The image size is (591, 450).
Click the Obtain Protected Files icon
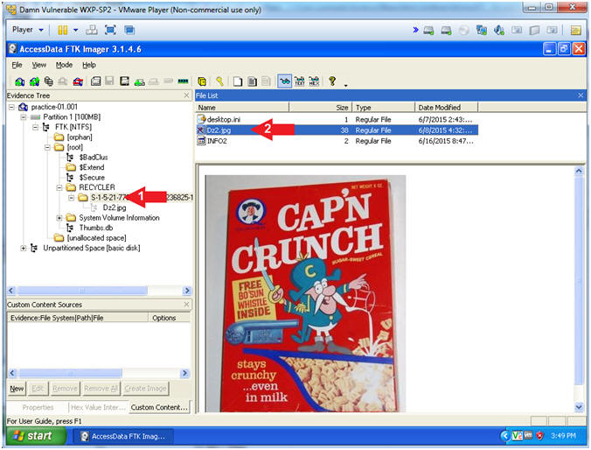click(203, 81)
